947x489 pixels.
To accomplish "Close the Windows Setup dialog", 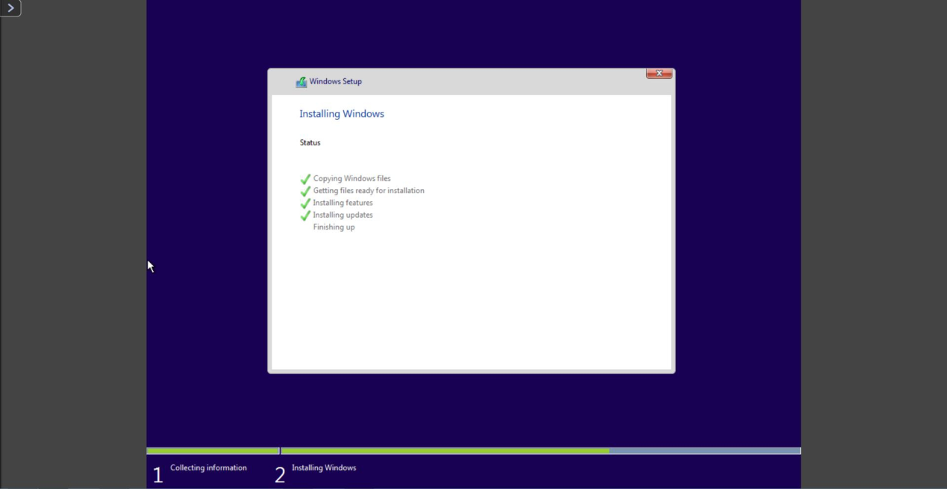I will click(659, 73).
